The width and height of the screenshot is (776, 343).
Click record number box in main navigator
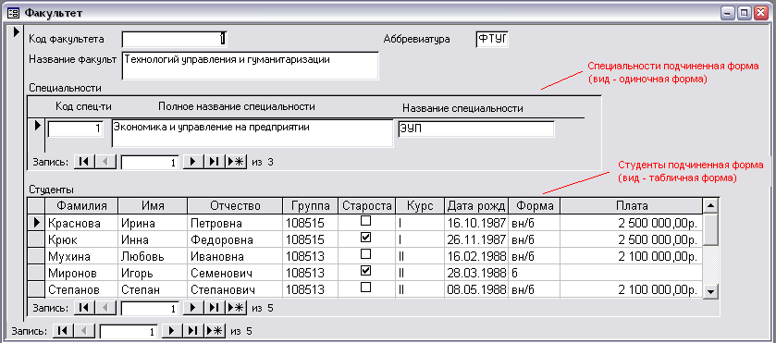[129, 331]
